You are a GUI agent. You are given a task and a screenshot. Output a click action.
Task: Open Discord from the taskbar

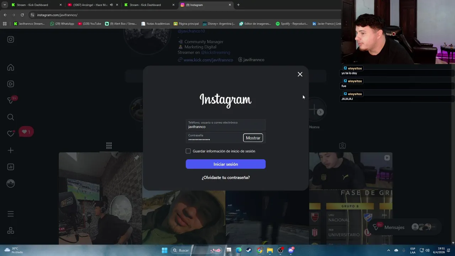[x=291, y=250]
